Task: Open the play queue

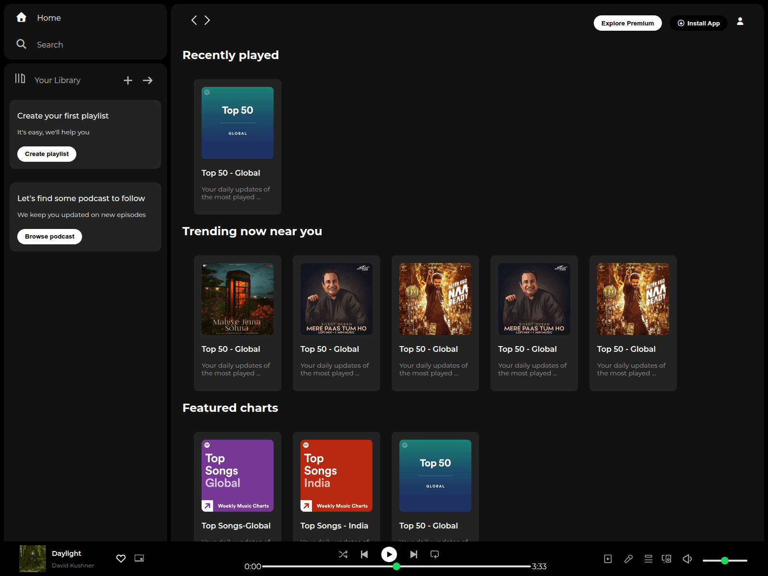Action: [648, 558]
